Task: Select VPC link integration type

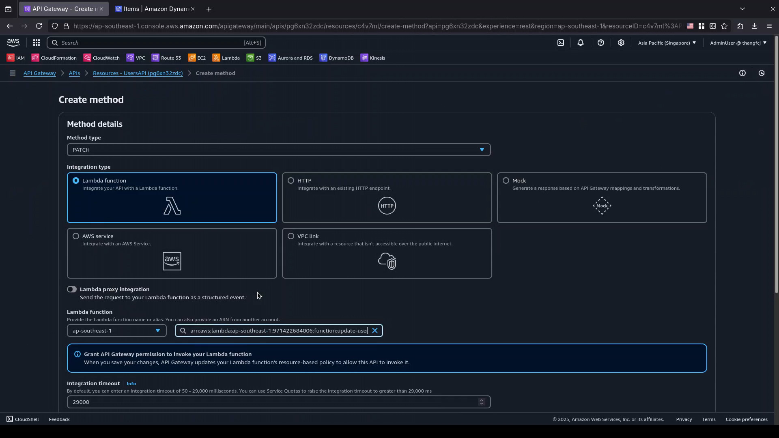Action: click(387, 253)
